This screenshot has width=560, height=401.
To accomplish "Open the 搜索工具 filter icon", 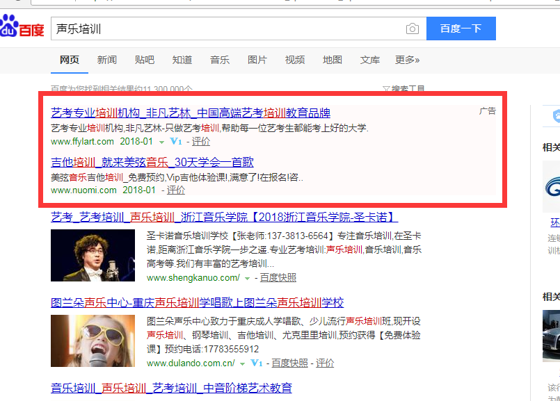I will click(386, 90).
